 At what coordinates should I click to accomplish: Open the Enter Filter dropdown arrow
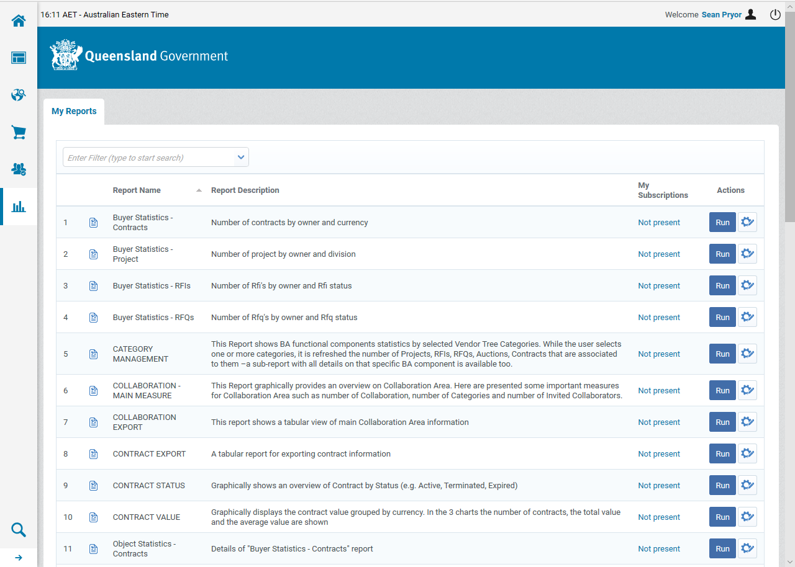[241, 158]
